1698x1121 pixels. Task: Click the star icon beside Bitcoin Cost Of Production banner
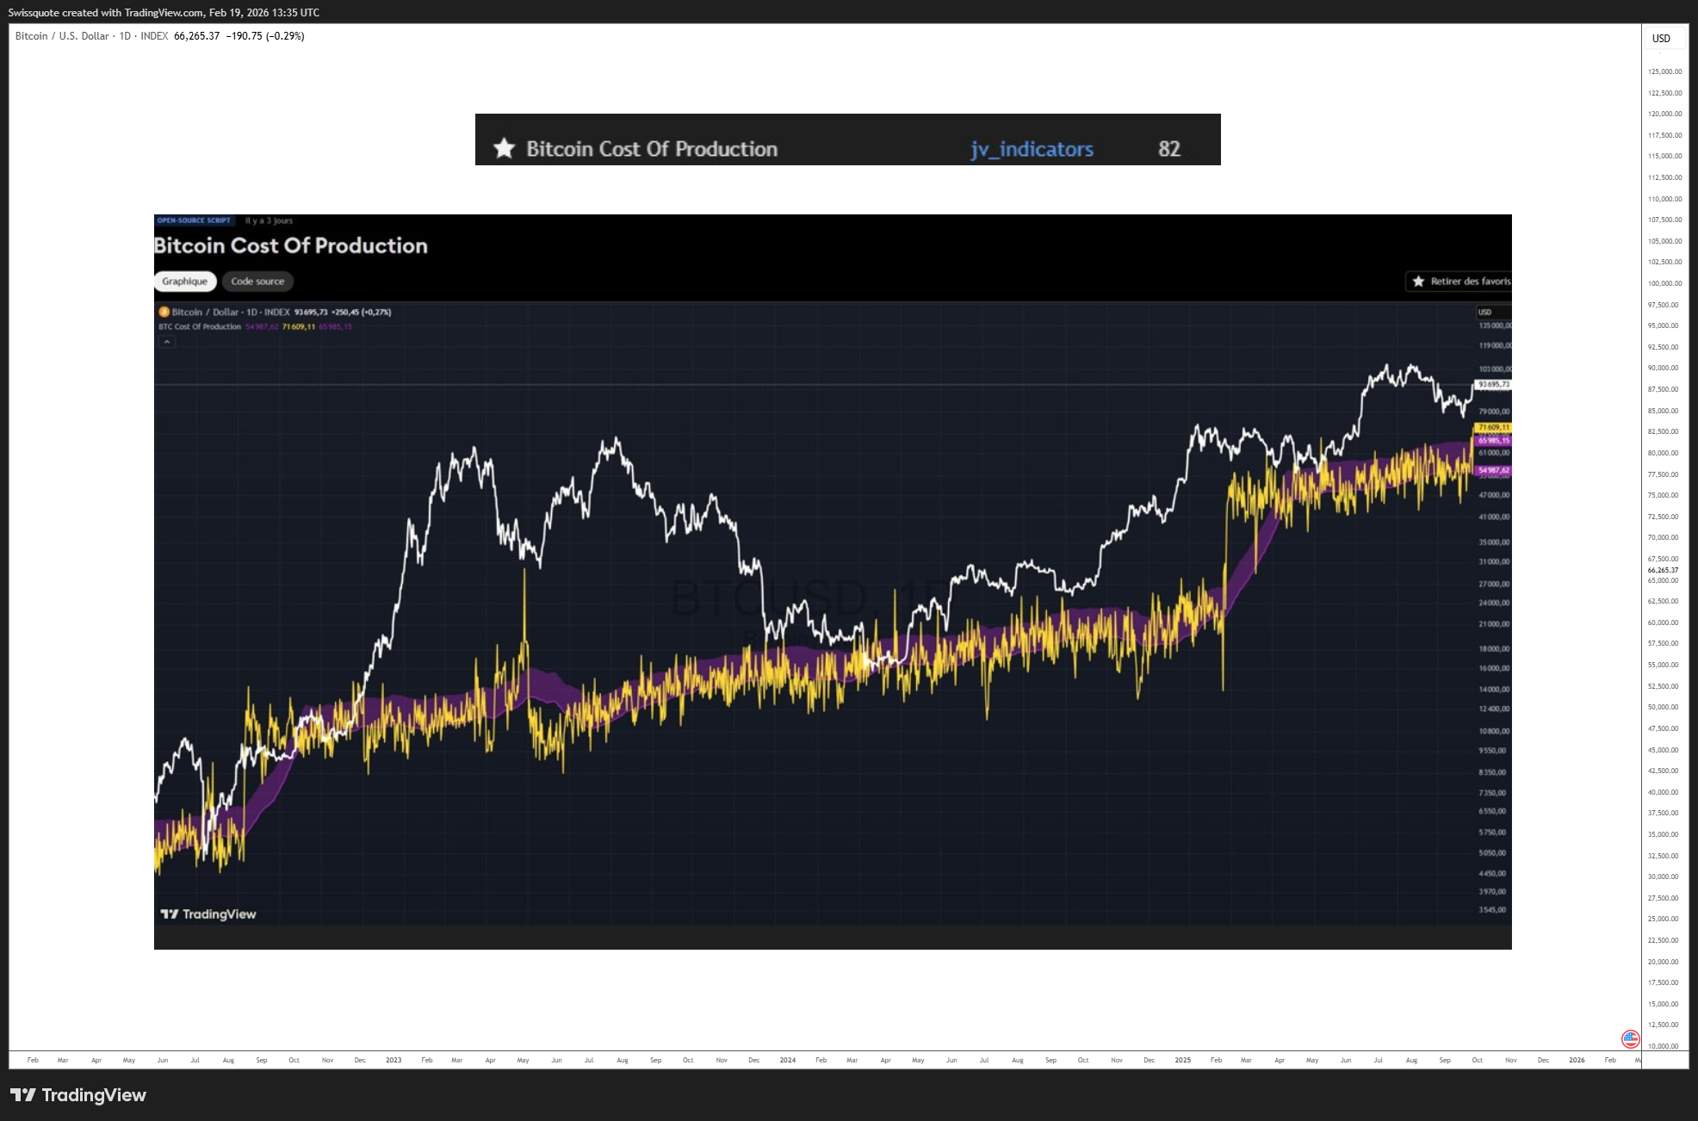tap(504, 149)
